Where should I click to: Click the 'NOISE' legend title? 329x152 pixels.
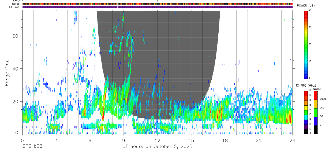click(x=317, y=89)
